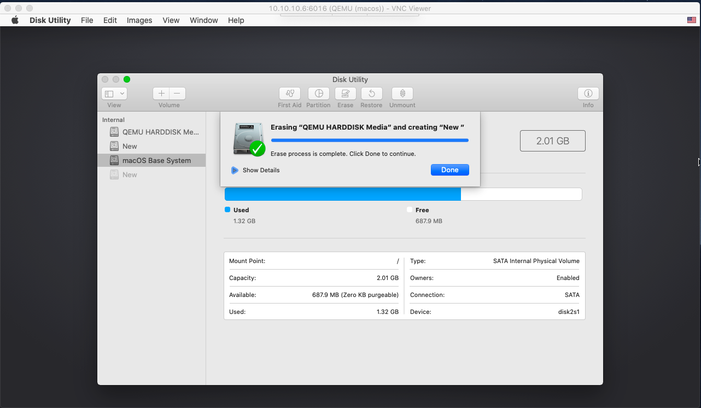Click the 1.32 GB used legend value
The image size is (701, 408).
tap(244, 221)
